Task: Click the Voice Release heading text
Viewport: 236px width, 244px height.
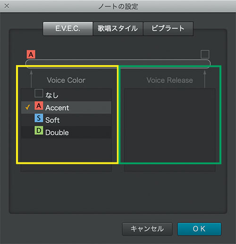Action: click(x=169, y=80)
